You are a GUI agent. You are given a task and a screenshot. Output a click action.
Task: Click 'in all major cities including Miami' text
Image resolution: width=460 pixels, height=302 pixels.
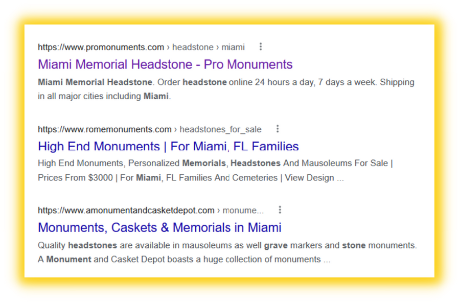(x=104, y=96)
